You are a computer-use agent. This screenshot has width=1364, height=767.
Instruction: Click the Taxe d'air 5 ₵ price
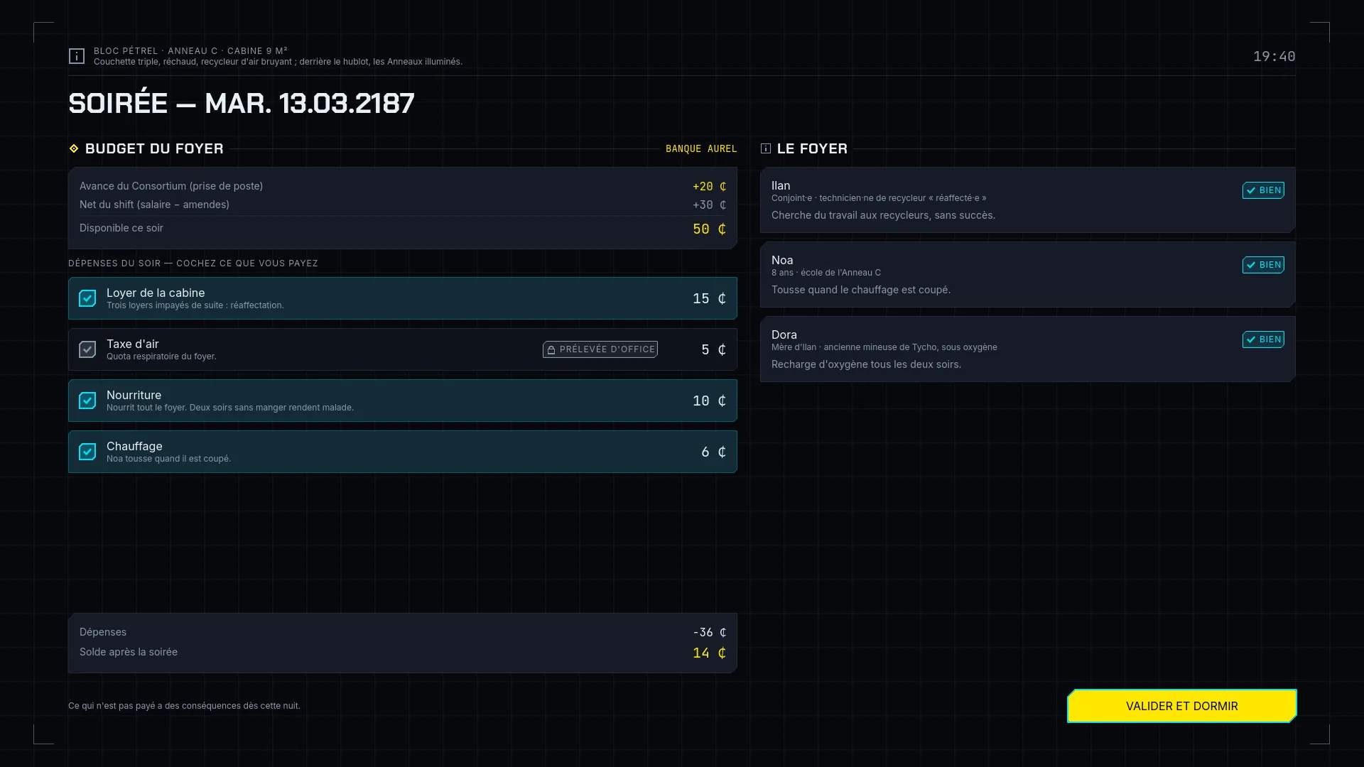[713, 349]
